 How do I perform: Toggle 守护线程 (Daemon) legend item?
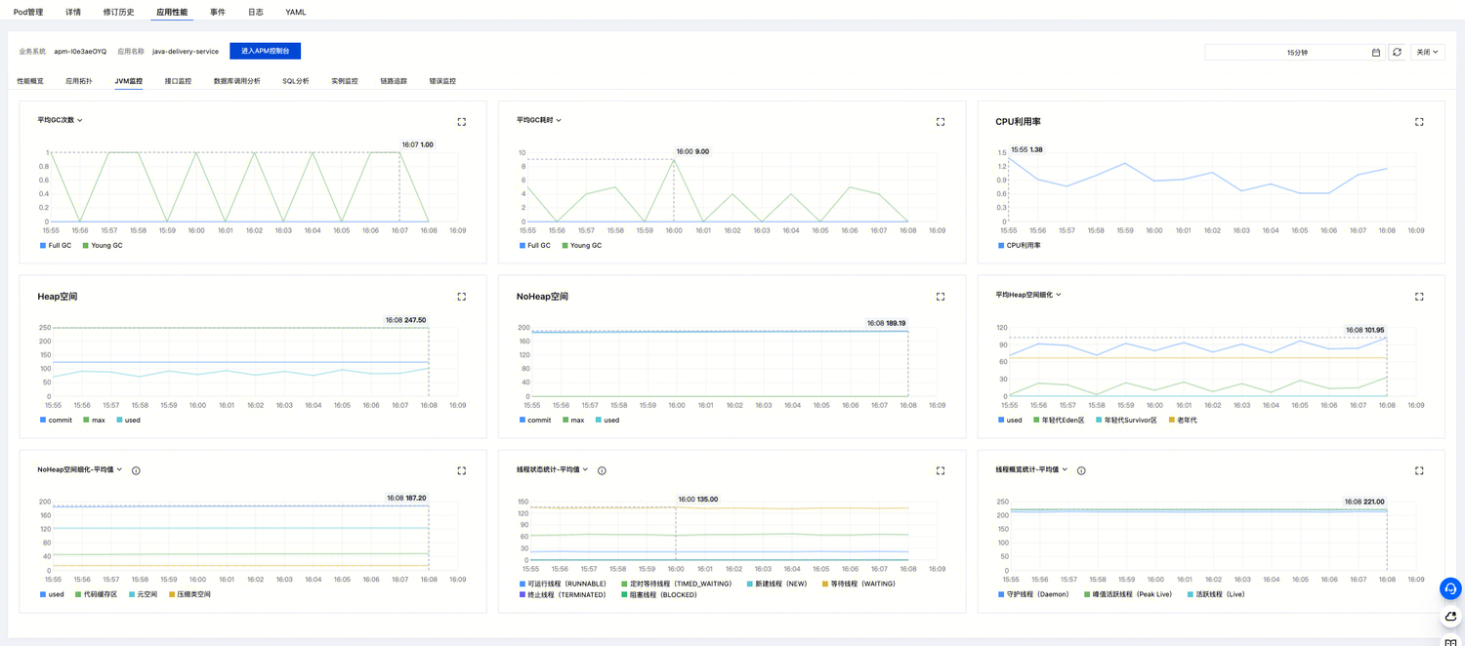(1033, 594)
